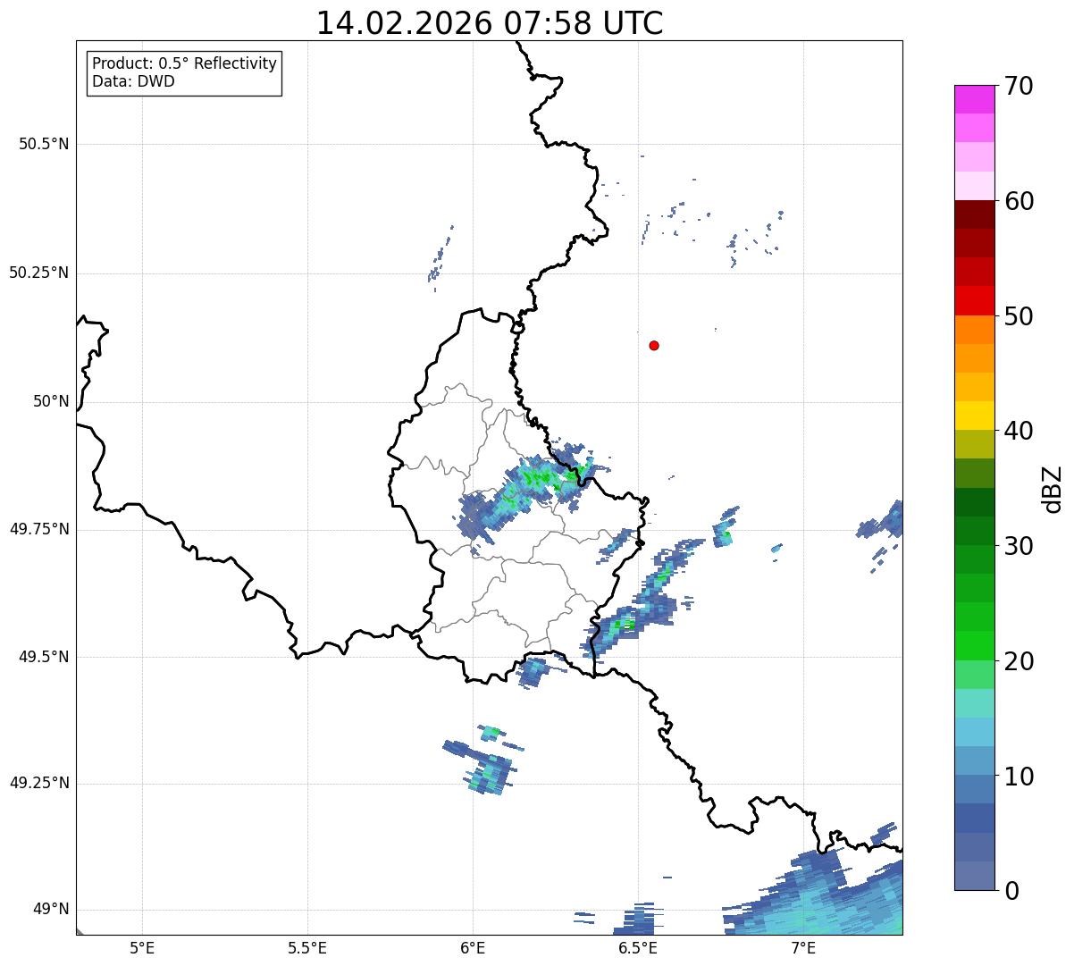Click the bright red colorbar swatch above 50
The image size is (1074, 966).
point(974,300)
